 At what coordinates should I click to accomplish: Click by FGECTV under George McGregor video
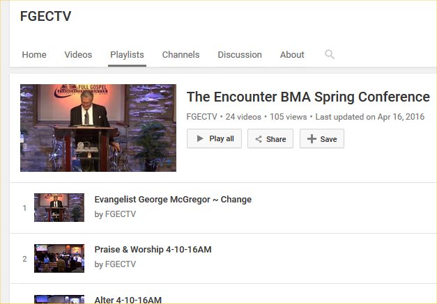point(115,214)
